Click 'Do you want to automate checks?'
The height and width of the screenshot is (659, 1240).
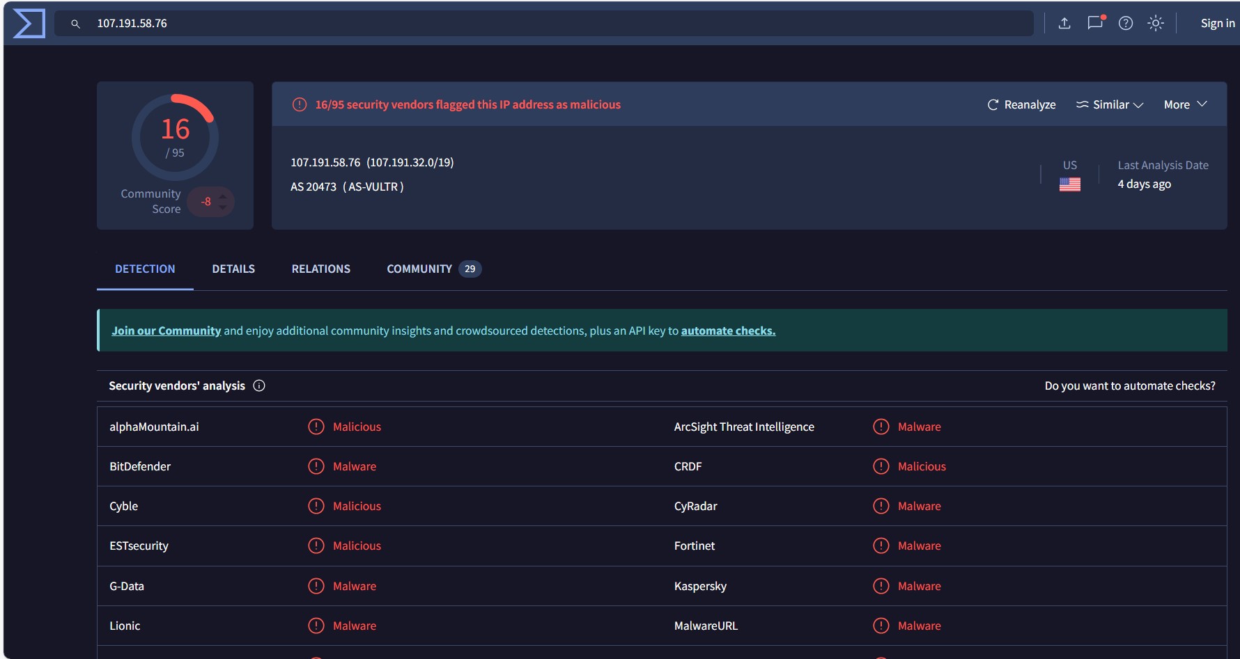coord(1130,386)
